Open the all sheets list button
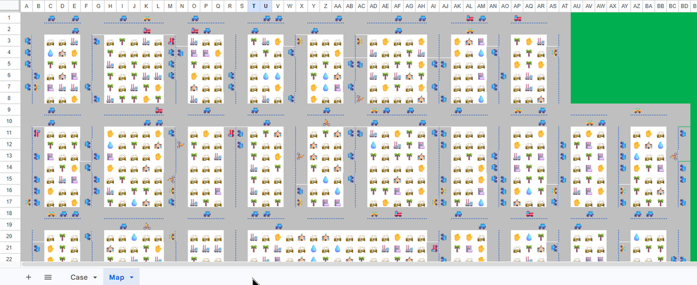 [x=48, y=277]
